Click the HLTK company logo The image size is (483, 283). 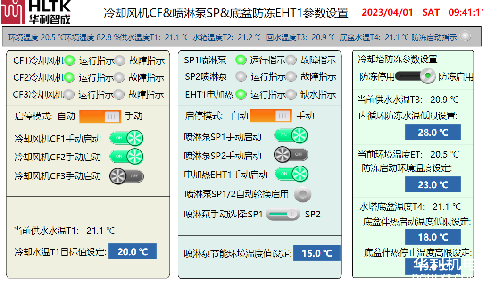click(x=36, y=12)
